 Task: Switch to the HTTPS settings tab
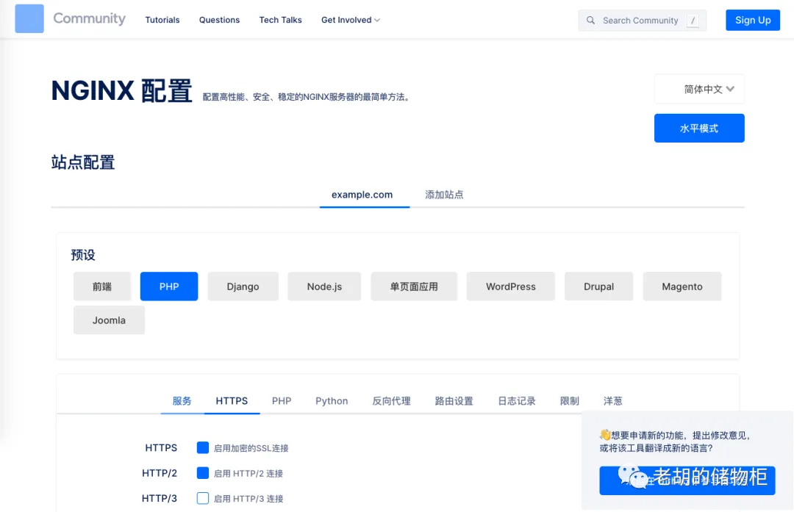[x=232, y=401]
